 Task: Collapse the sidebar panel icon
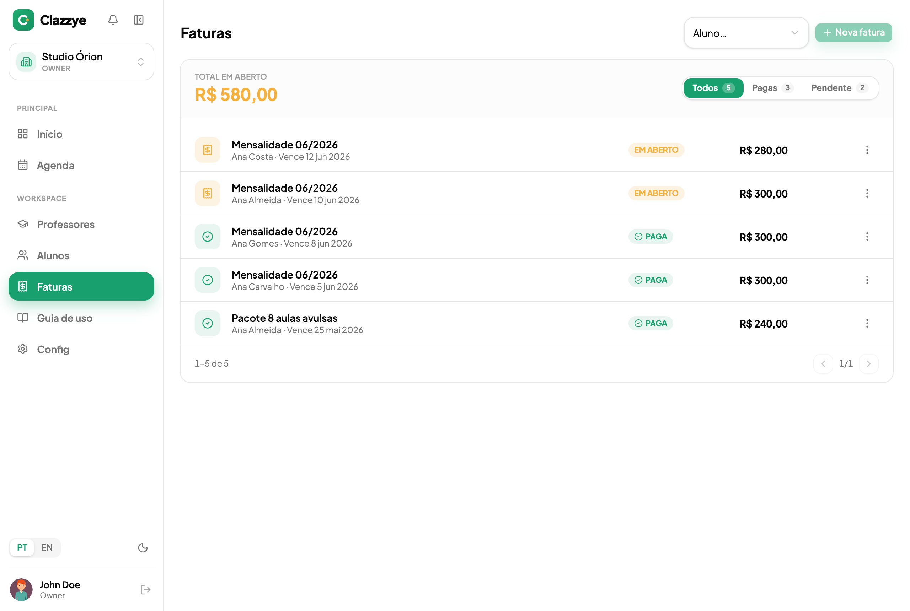pos(138,20)
